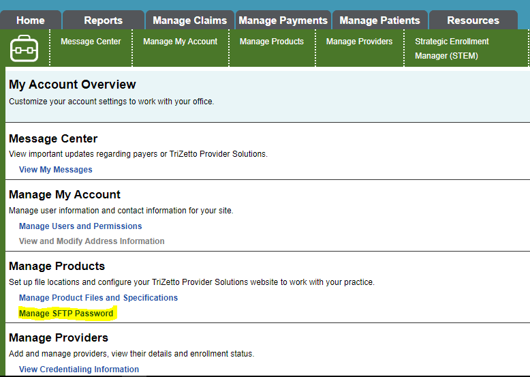530x377 pixels.
Task: Click View and Modify Address Information link
Action: (91, 241)
